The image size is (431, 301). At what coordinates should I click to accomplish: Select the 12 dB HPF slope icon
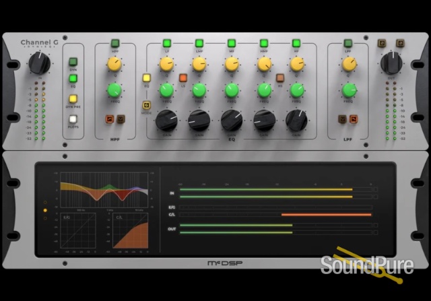[108, 120]
